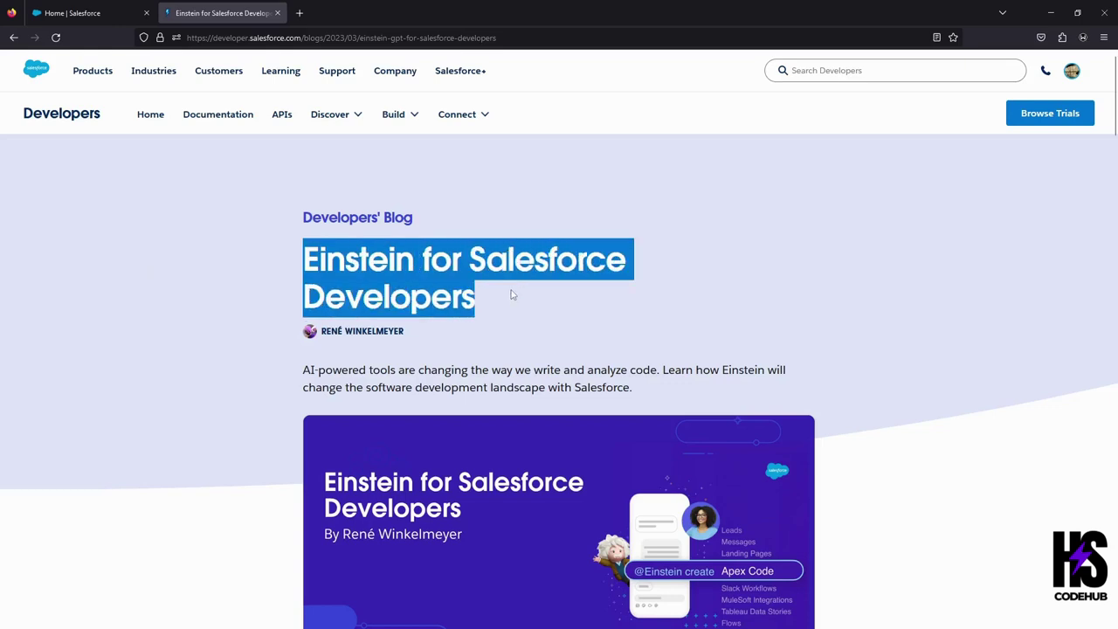1118x629 pixels.
Task: Open the Learning menu
Action: pyautogui.click(x=281, y=71)
